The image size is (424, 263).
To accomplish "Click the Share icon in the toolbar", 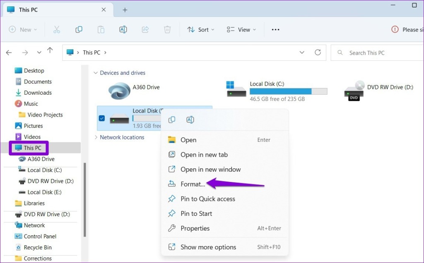I will 145,29.
